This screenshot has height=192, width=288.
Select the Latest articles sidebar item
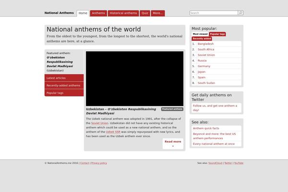click(x=64, y=78)
